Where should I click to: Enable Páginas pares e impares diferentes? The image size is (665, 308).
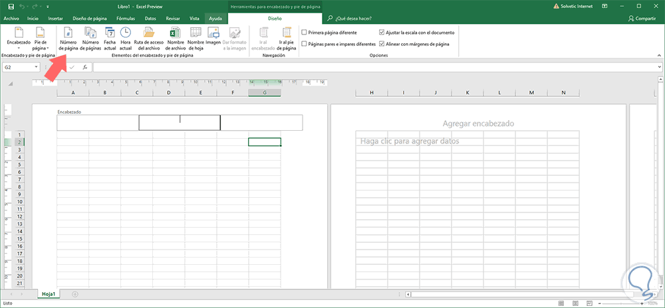pos(304,44)
